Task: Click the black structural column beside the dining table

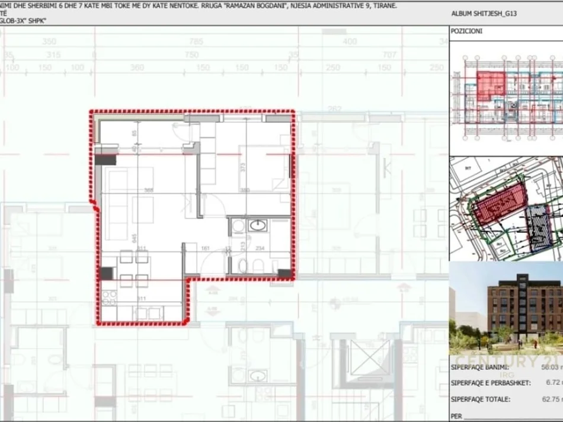Action: 106,273
